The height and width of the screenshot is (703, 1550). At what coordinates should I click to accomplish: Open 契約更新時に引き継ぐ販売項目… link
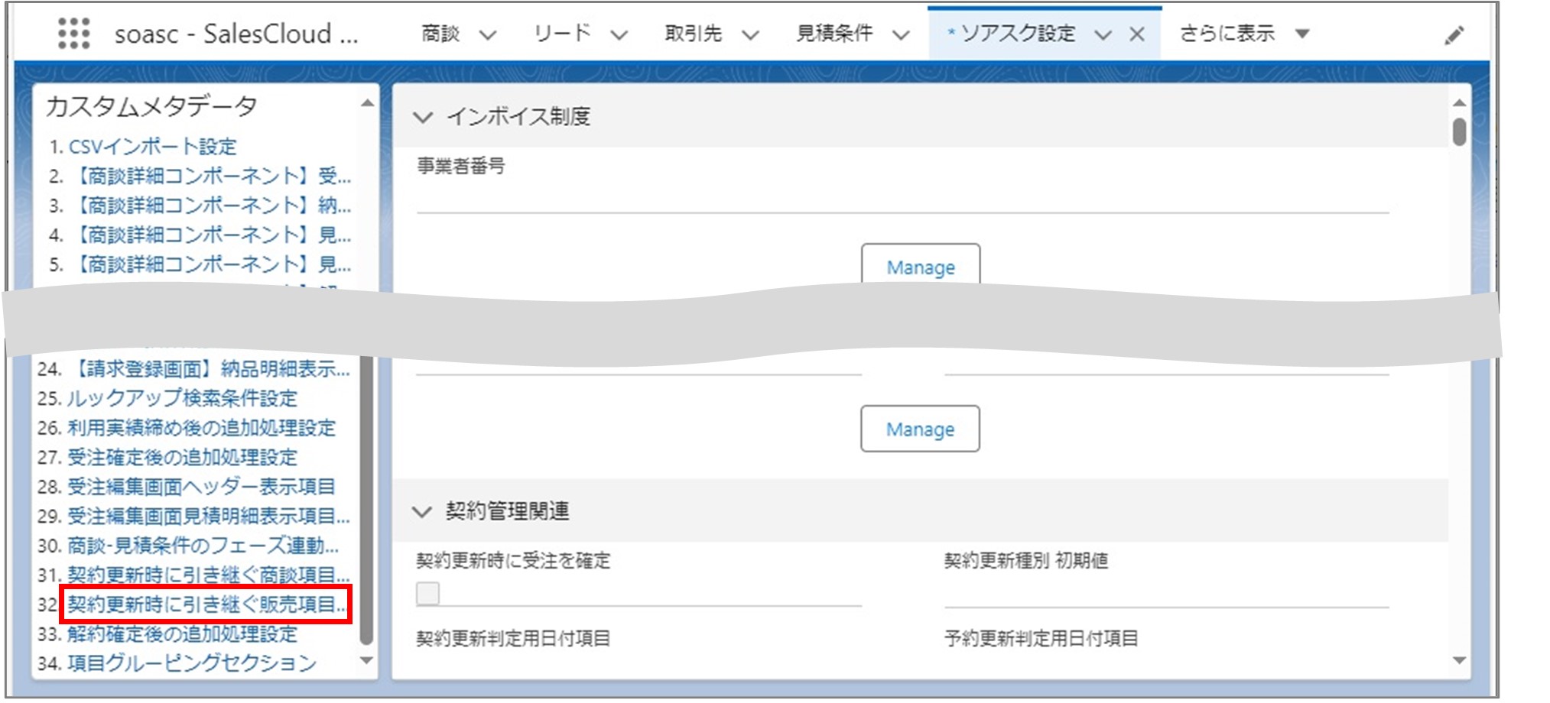tap(206, 604)
